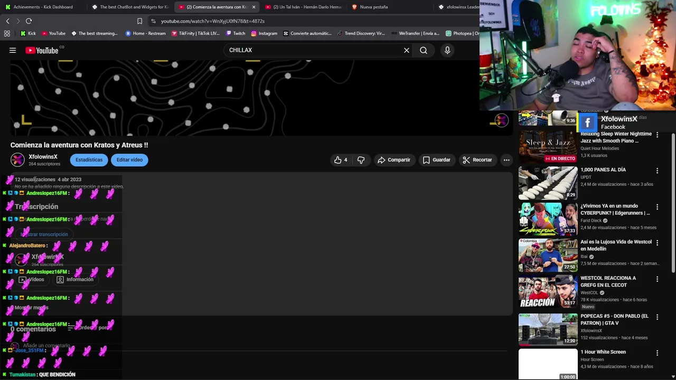Open the Kick bookmark

point(28,33)
